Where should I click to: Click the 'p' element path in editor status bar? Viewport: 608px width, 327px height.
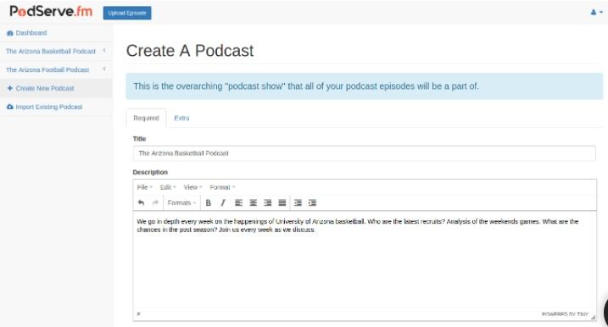(x=138, y=313)
